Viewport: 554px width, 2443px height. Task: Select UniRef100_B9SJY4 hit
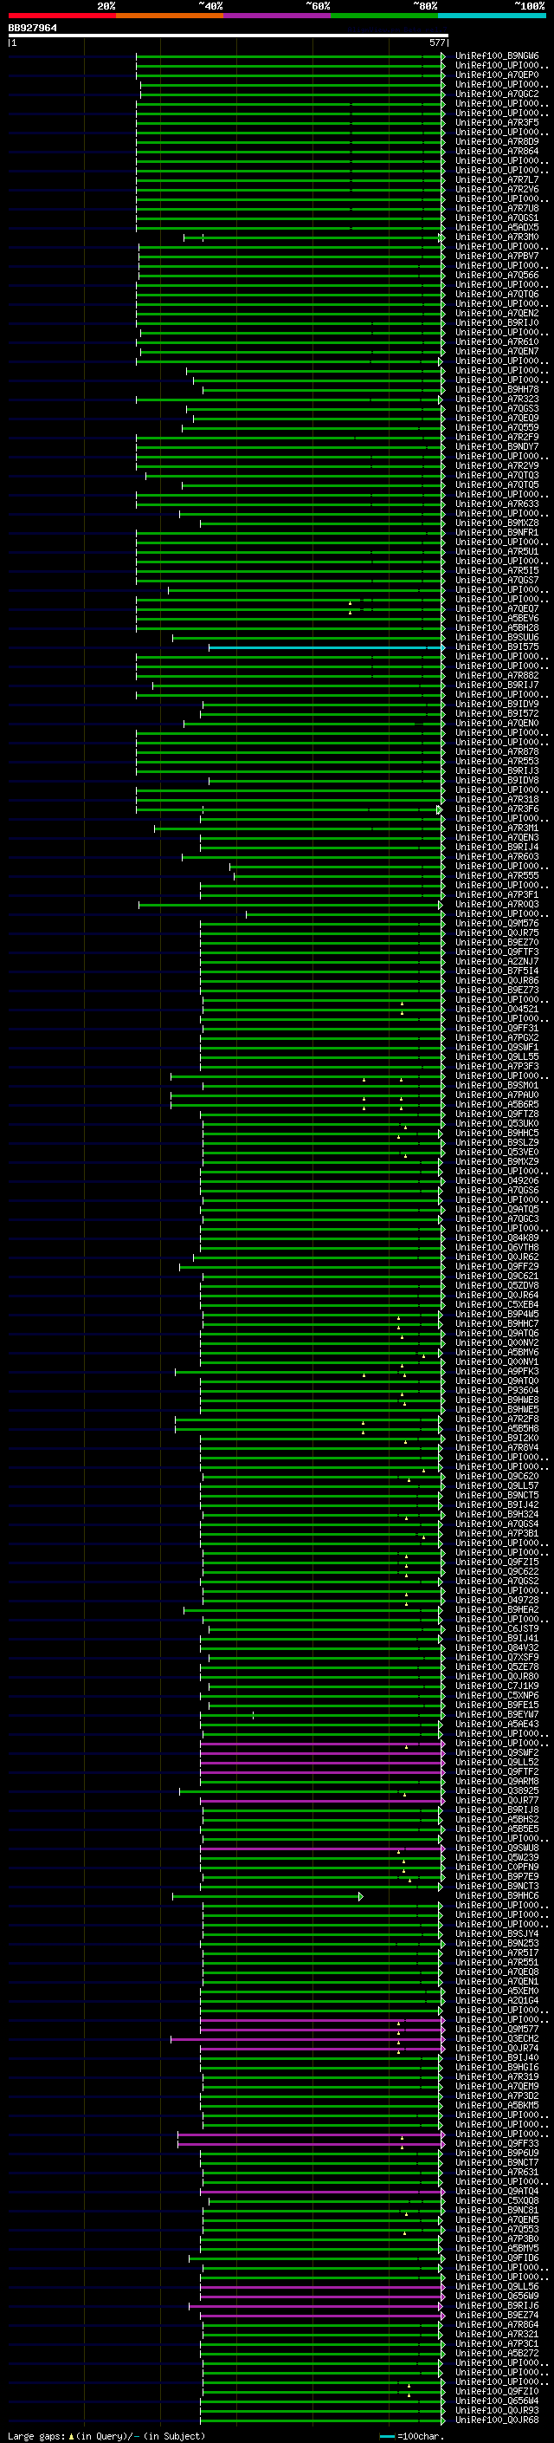click(x=497, y=1933)
